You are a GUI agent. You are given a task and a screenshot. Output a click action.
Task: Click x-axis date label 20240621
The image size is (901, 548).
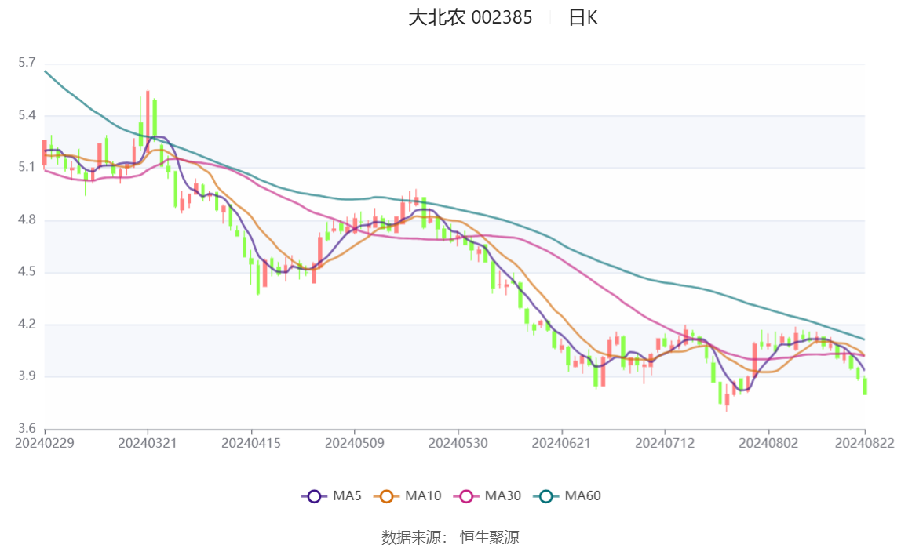(561, 443)
